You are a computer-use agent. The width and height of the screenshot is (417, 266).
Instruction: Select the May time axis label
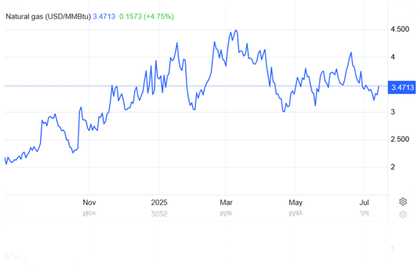(x=295, y=202)
